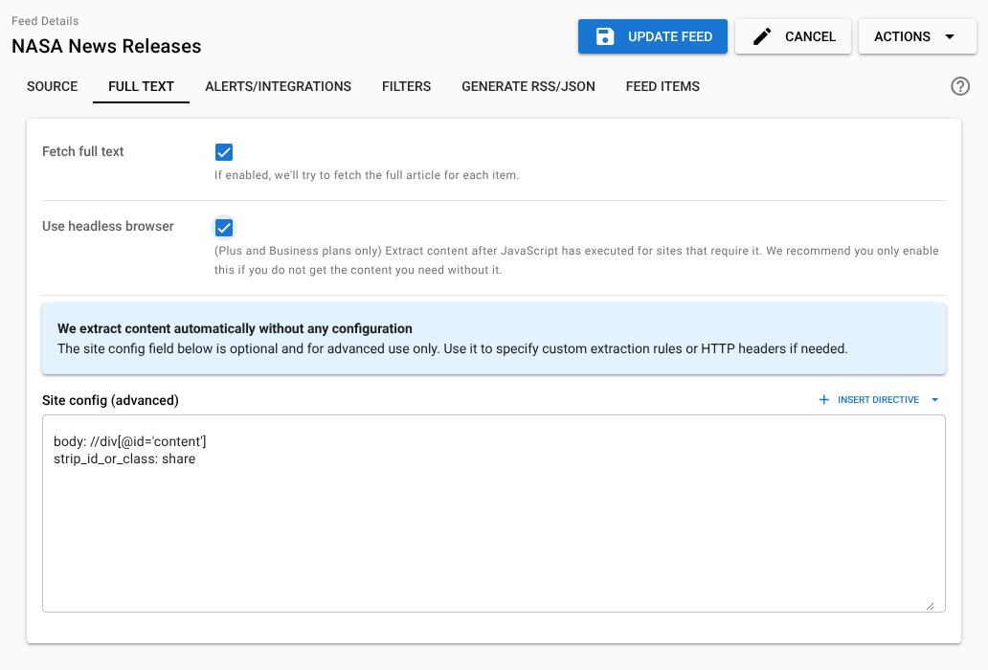Open the Actions dropdown menu
Image resolution: width=988 pixels, height=670 pixels.
click(917, 36)
